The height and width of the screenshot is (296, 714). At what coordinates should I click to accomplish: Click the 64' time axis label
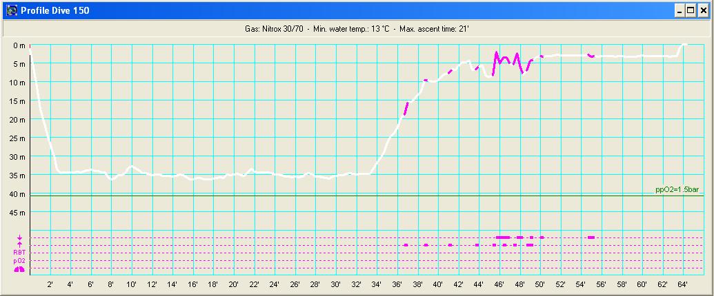tap(682, 284)
